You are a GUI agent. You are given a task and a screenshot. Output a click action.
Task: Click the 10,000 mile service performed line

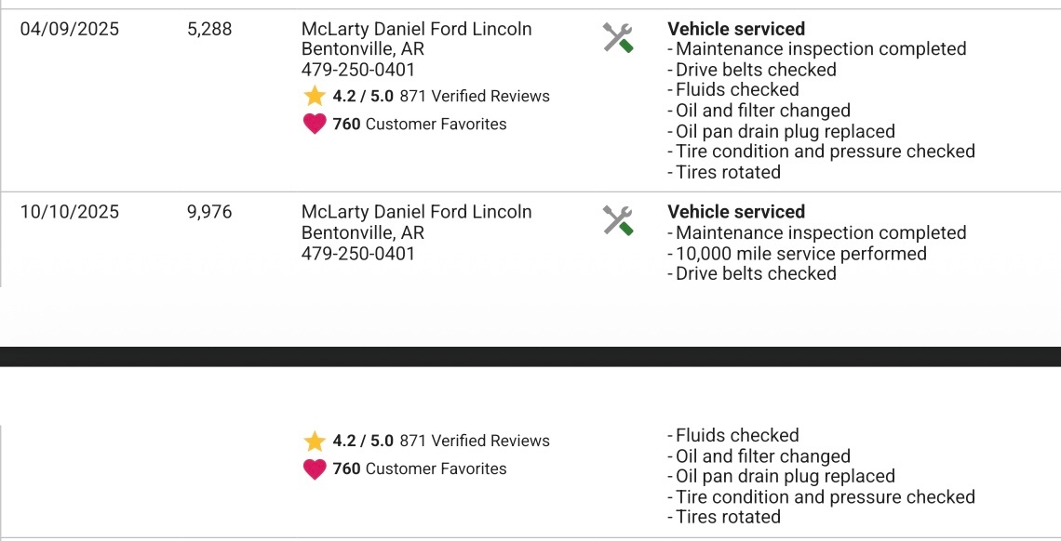(800, 253)
